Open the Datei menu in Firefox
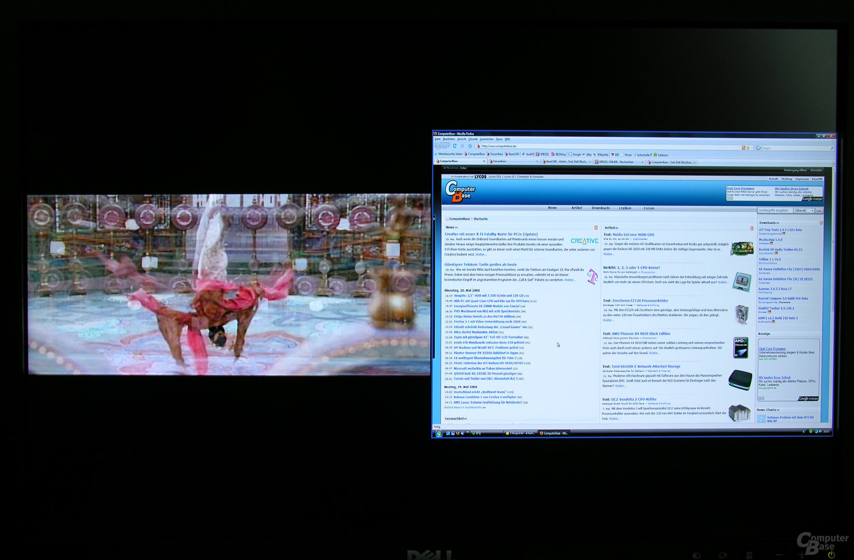Viewport: 854px width, 560px height. pos(438,139)
